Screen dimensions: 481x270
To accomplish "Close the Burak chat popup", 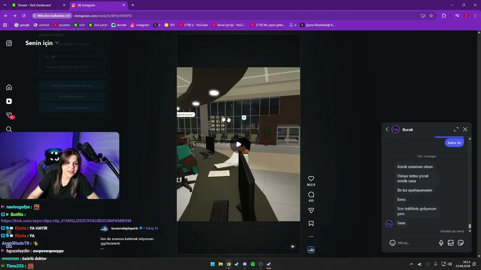I will coord(465,129).
